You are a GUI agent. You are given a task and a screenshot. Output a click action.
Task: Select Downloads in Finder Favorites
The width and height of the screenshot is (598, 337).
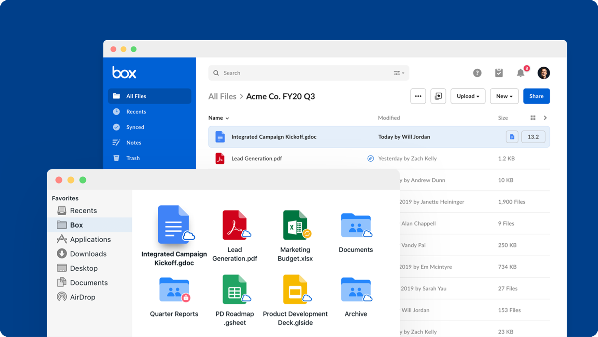[x=88, y=254]
